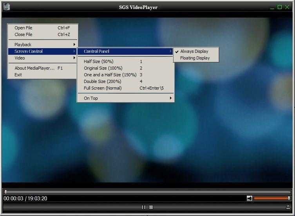This screenshot has width=295, height=216.
Task: Set video to Original Size (100%)
Action: [x=125, y=68]
